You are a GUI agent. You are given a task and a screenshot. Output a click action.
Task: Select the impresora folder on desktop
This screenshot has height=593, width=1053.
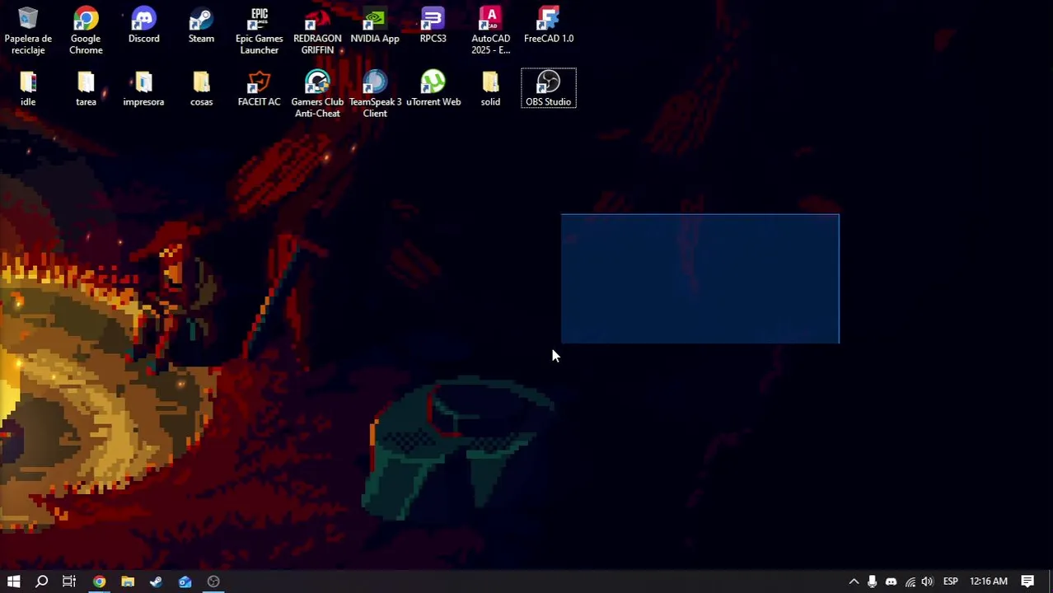pyautogui.click(x=143, y=89)
